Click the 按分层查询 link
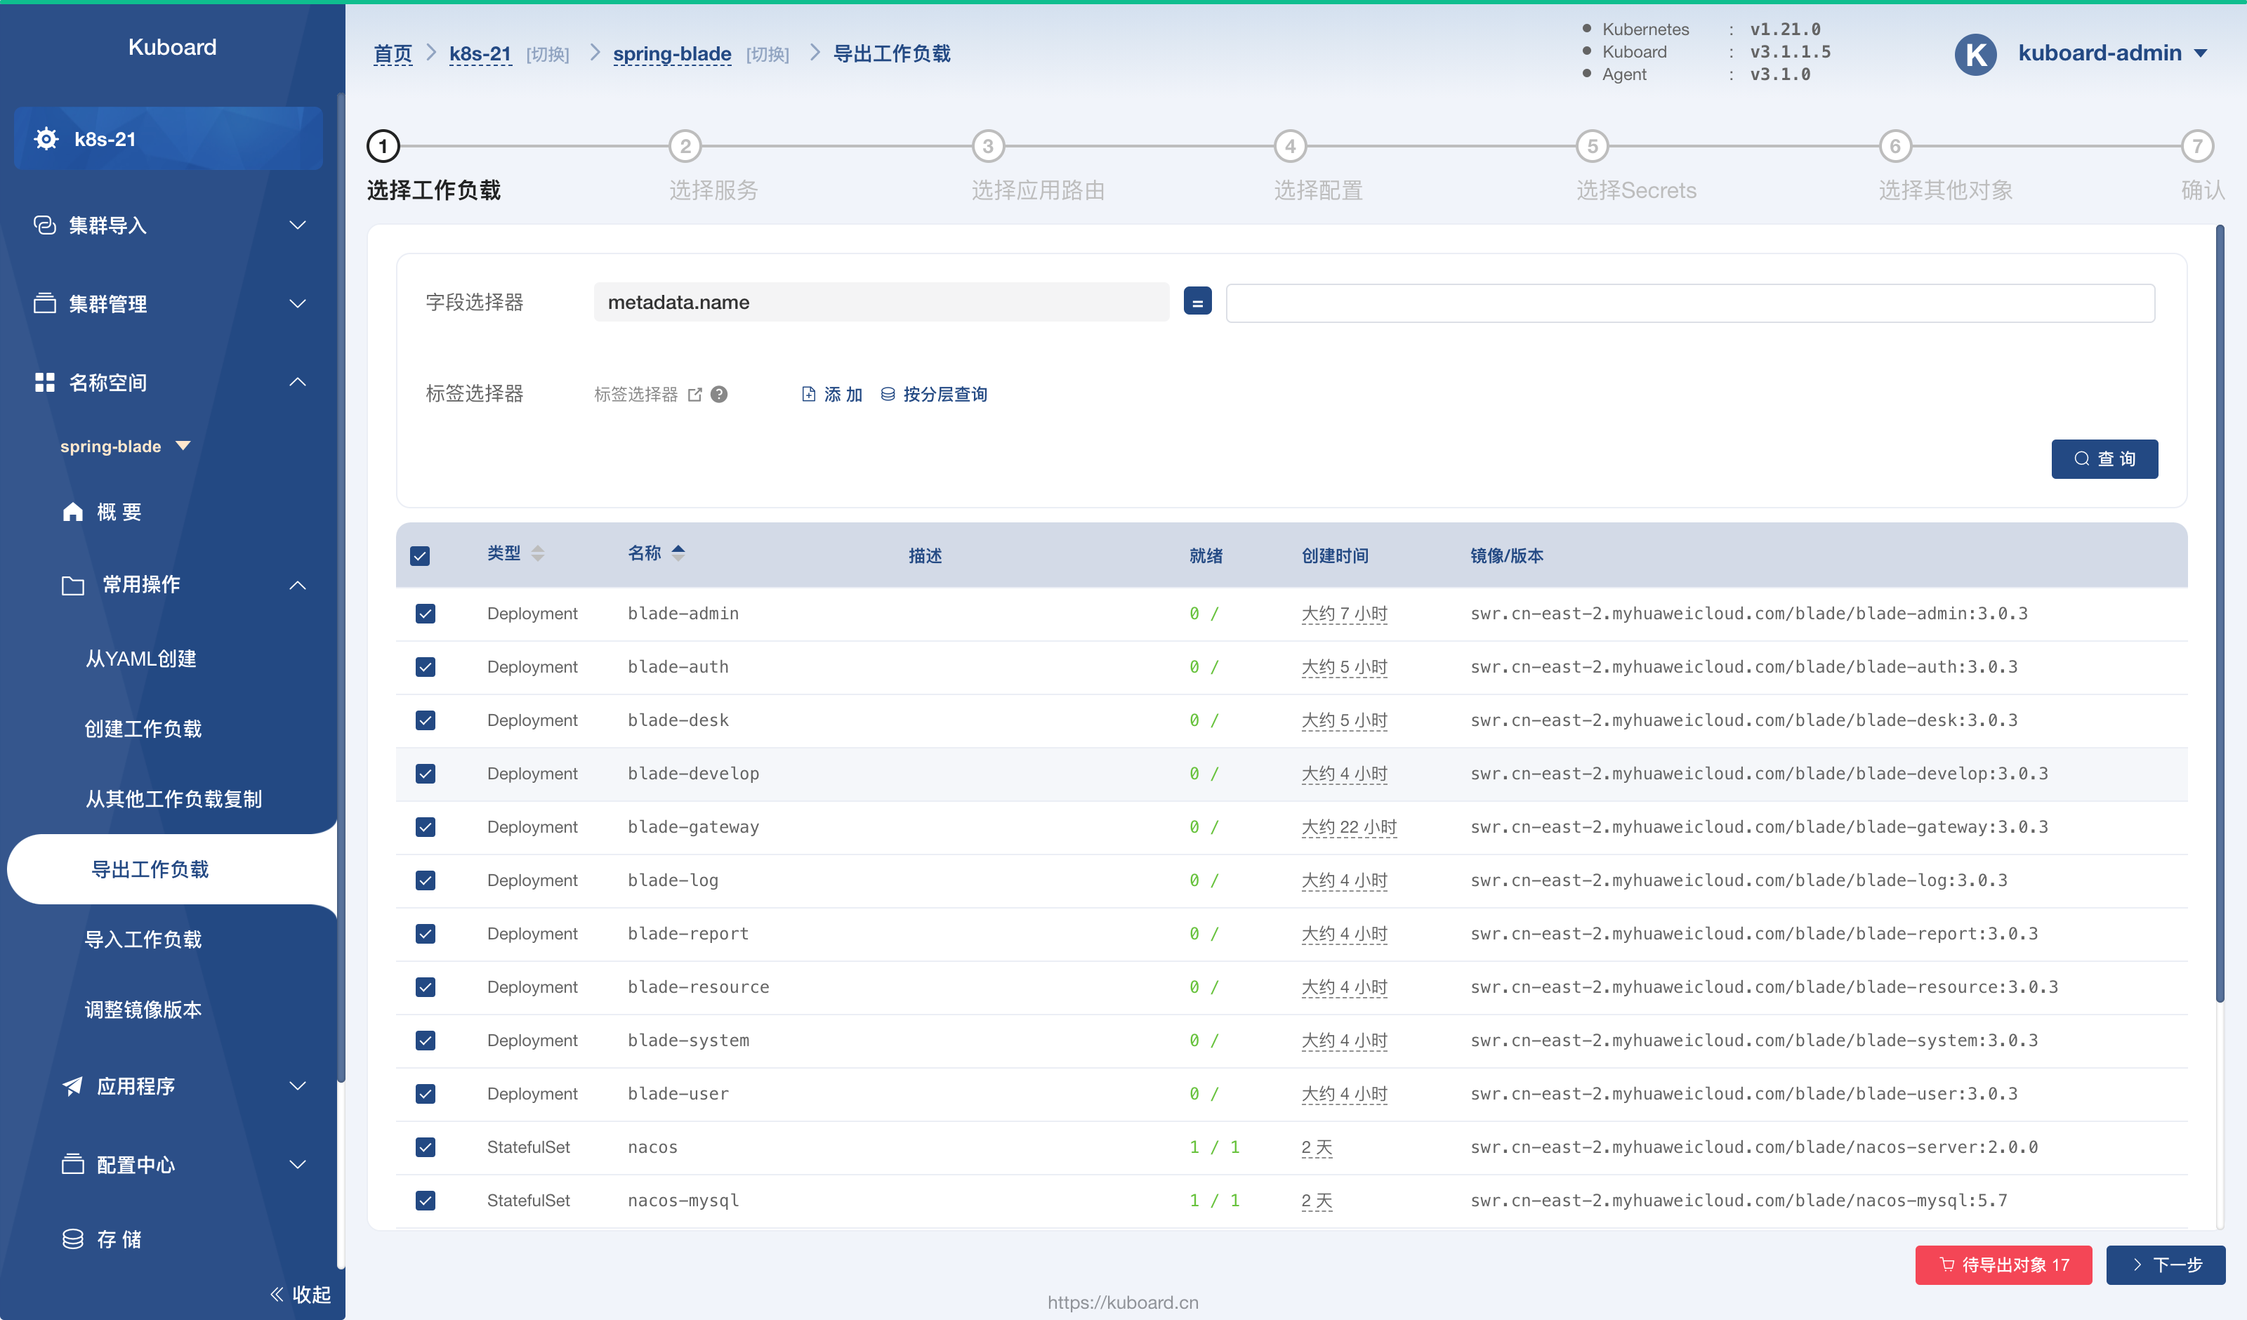The image size is (2247, 1320). (x=934, y=394)
